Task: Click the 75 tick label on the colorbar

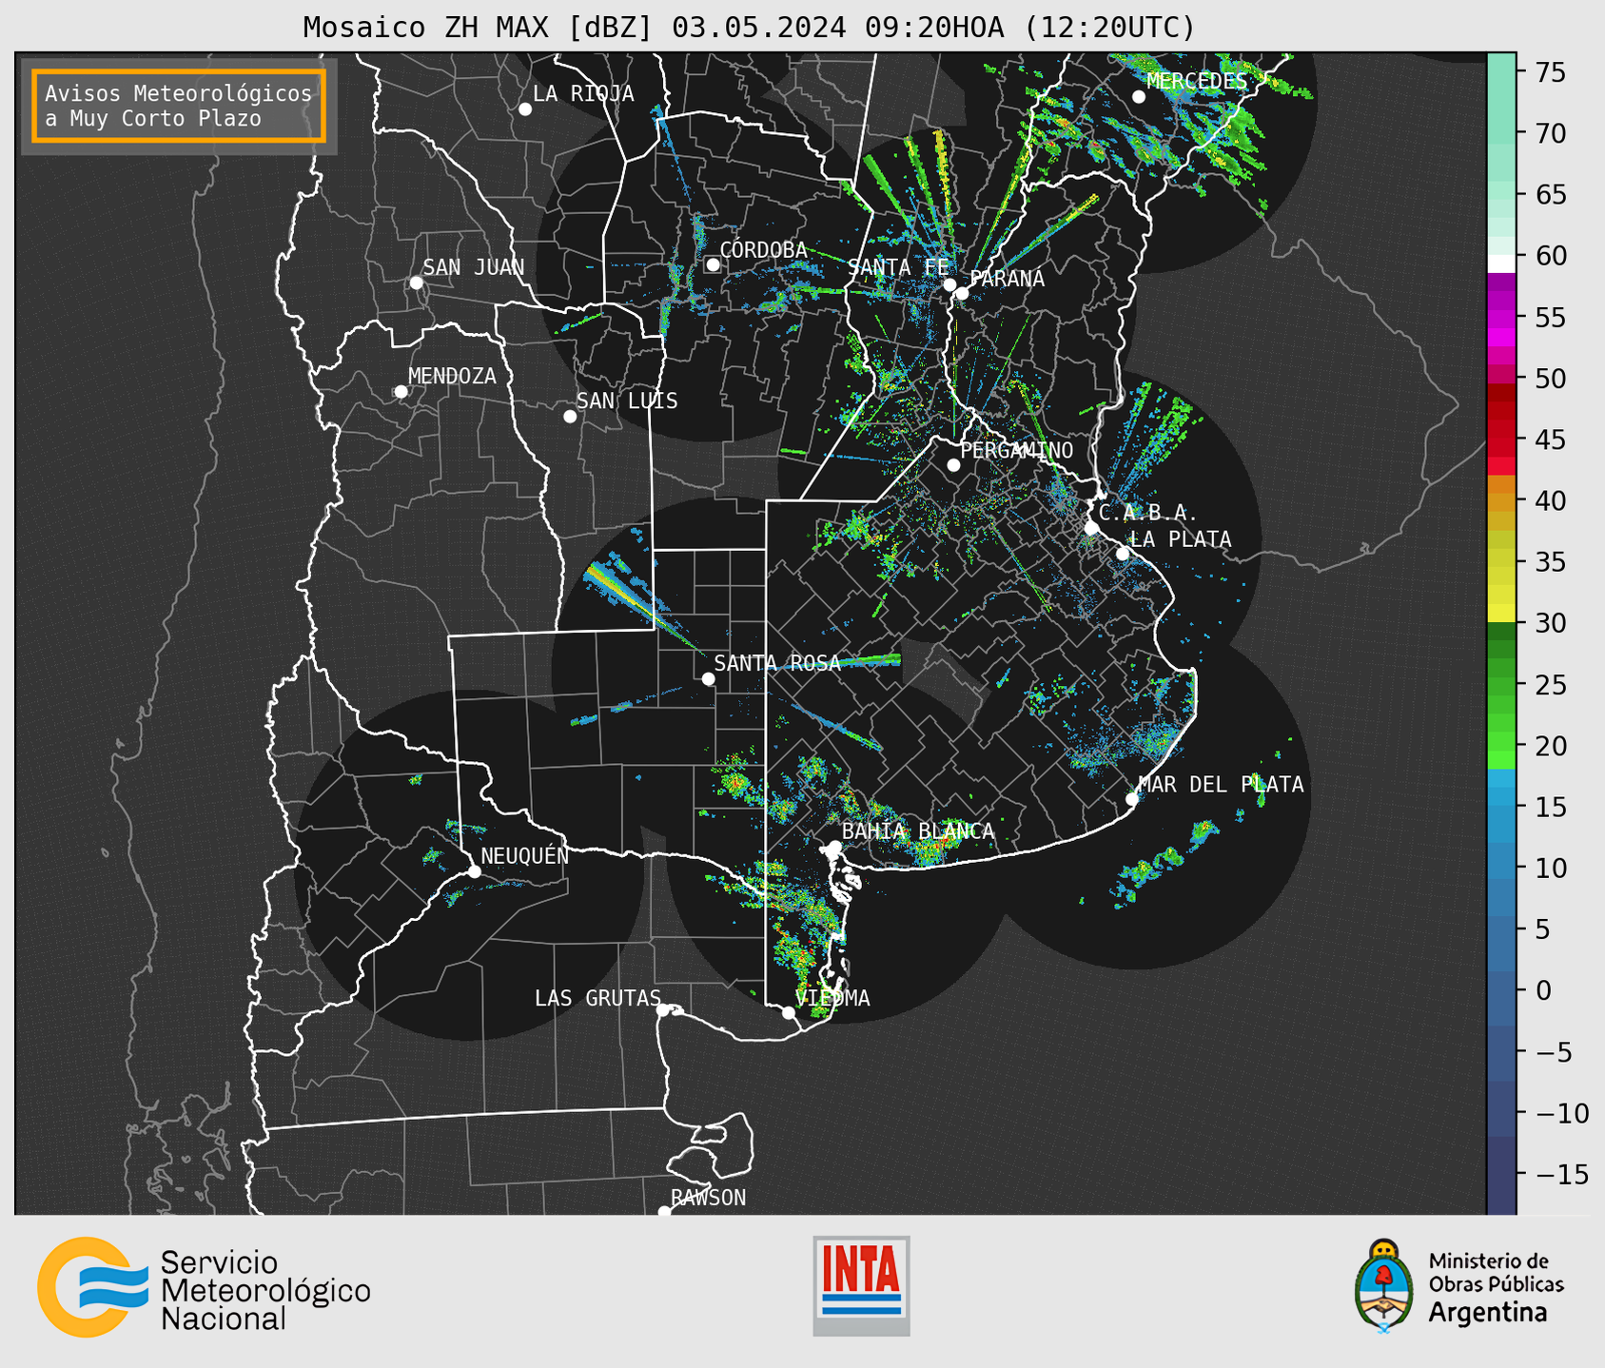Action: tap(1551, 72)
